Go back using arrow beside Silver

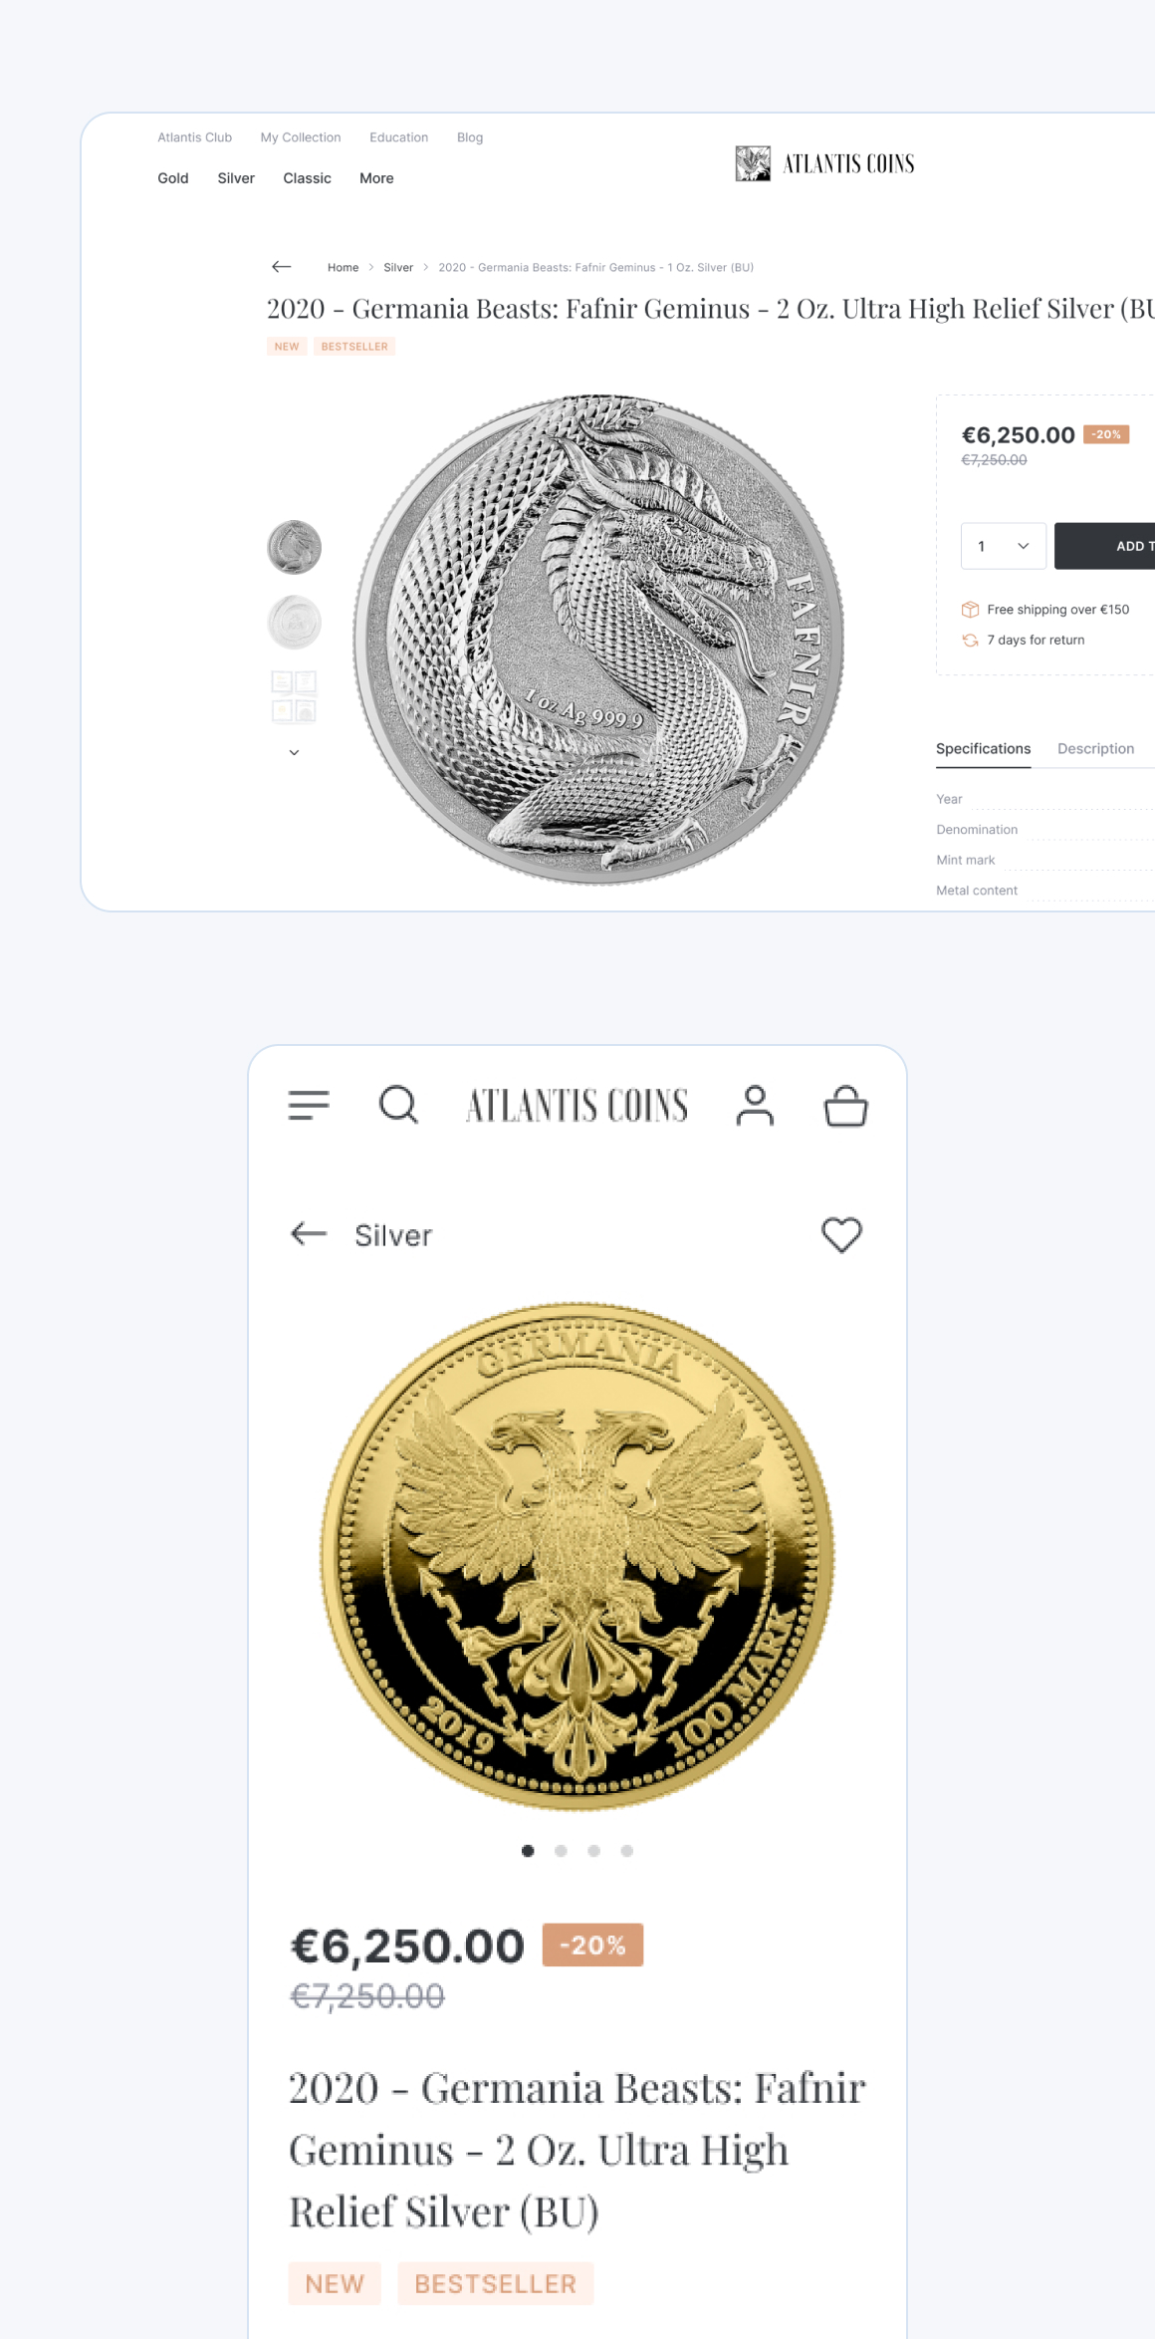pos(309,1234)
